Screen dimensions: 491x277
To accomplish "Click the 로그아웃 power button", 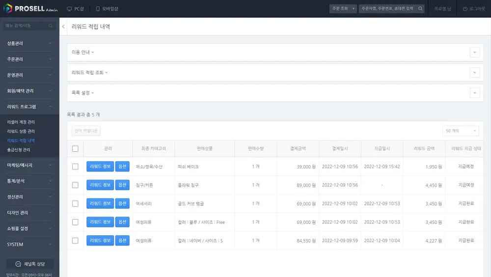I will click(x=474, y=9).
